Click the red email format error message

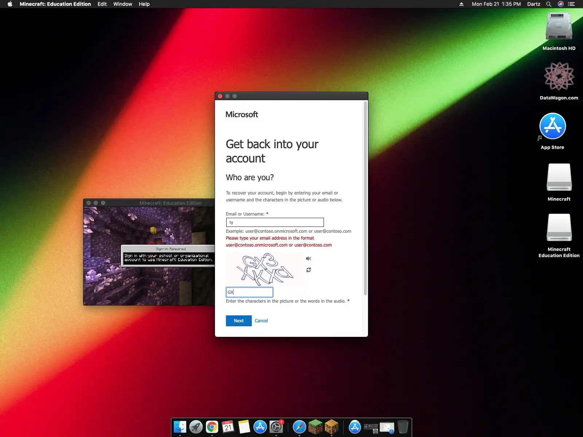279,241
